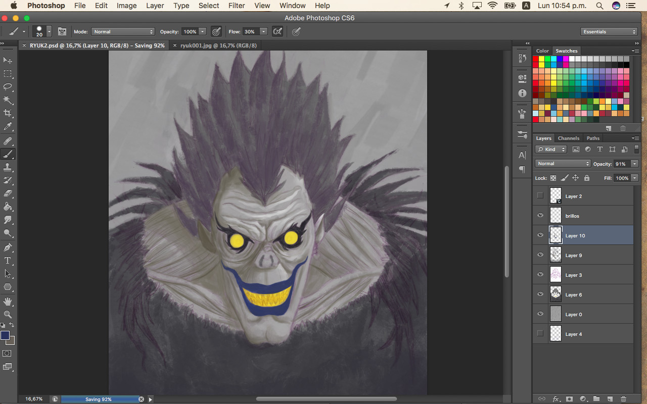Open layer blend mode Normal dropdown
Viewport: 647px width, 404px height.
coord(563,164)
